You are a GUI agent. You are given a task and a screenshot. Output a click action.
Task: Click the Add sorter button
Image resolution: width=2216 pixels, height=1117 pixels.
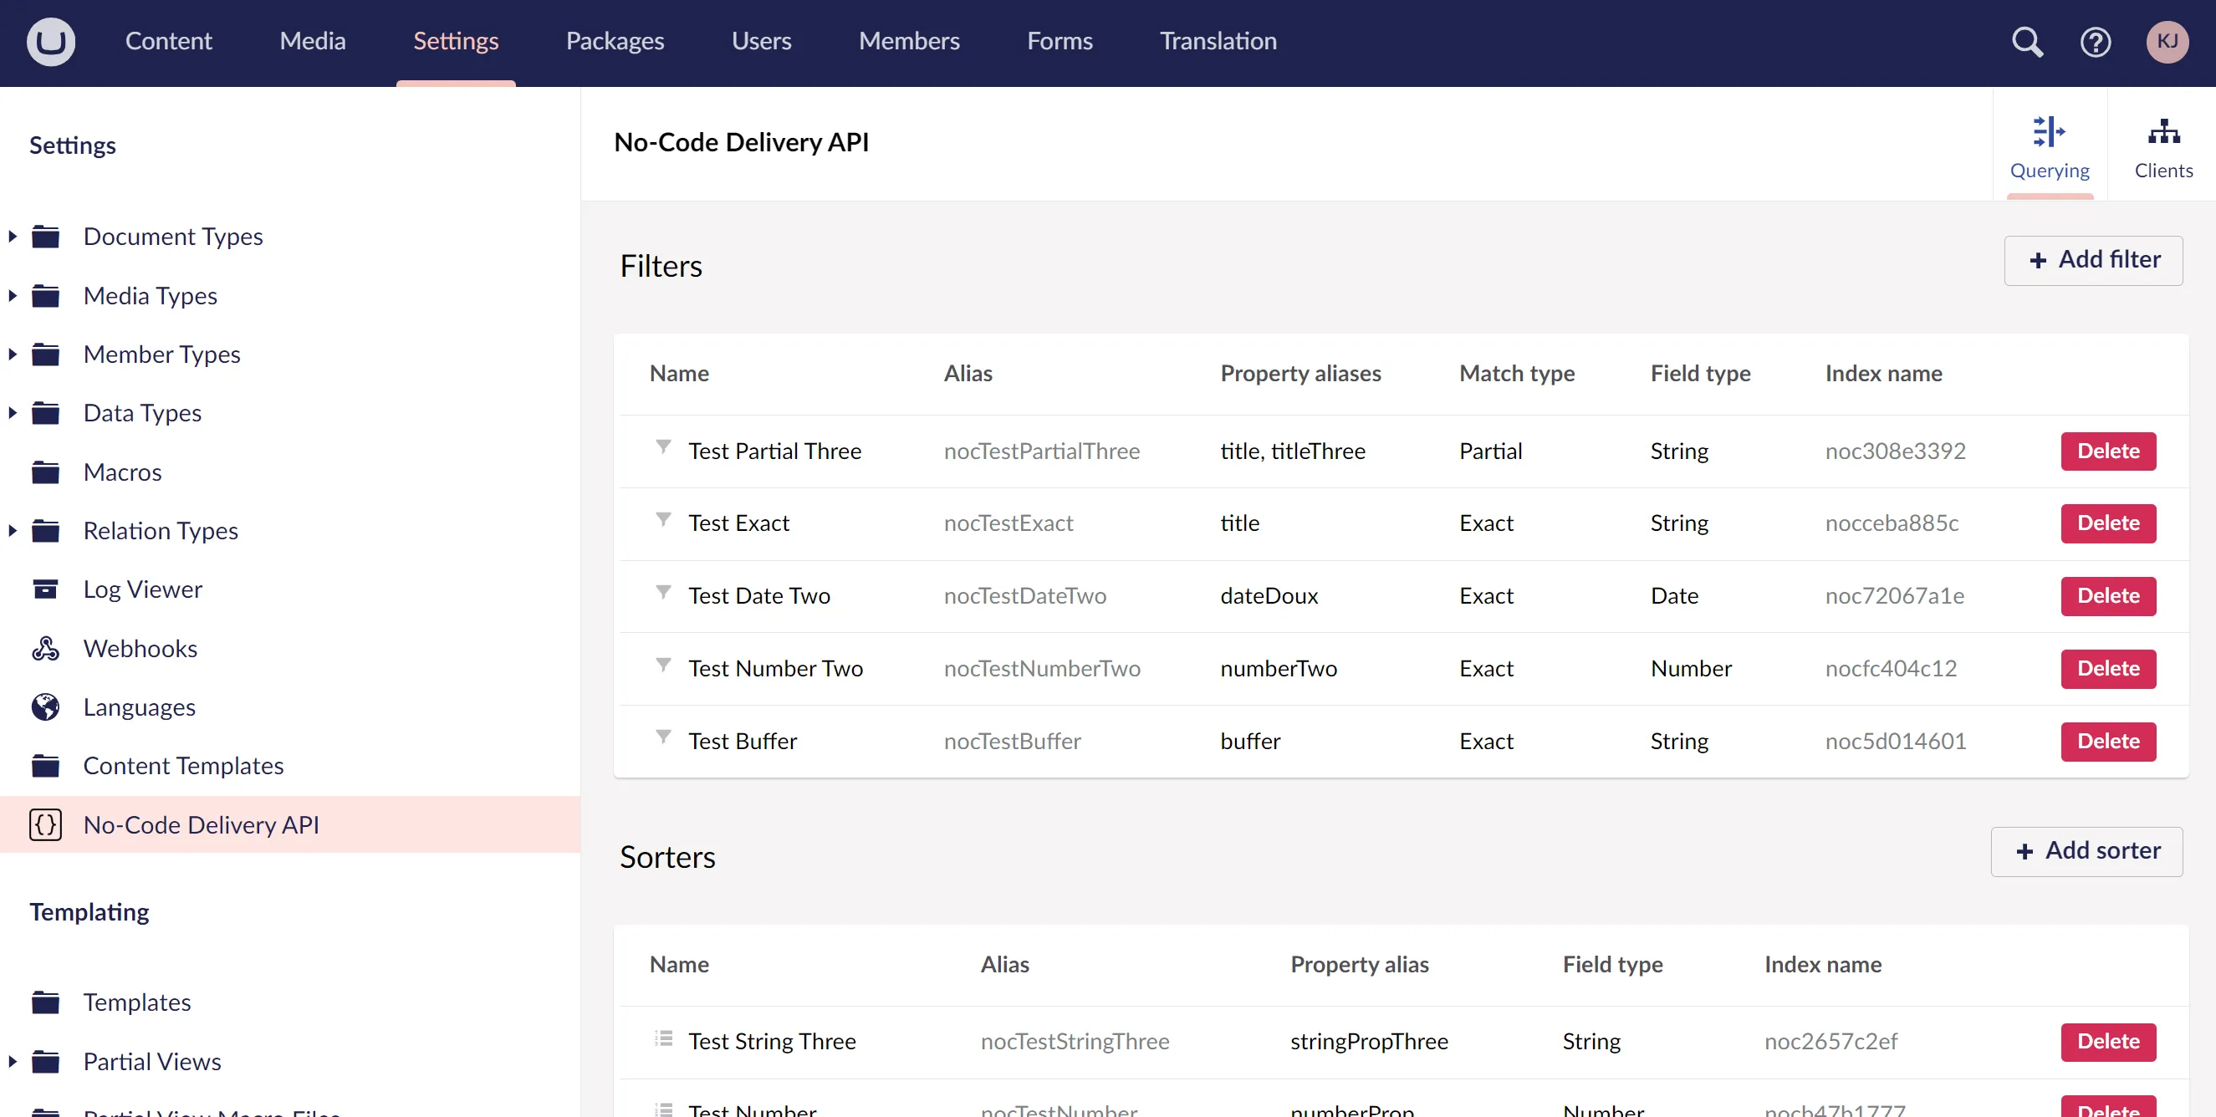tap(2086, 851)
